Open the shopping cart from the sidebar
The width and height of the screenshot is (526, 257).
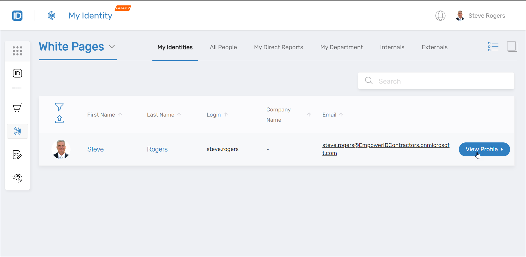tap(17, 108)
